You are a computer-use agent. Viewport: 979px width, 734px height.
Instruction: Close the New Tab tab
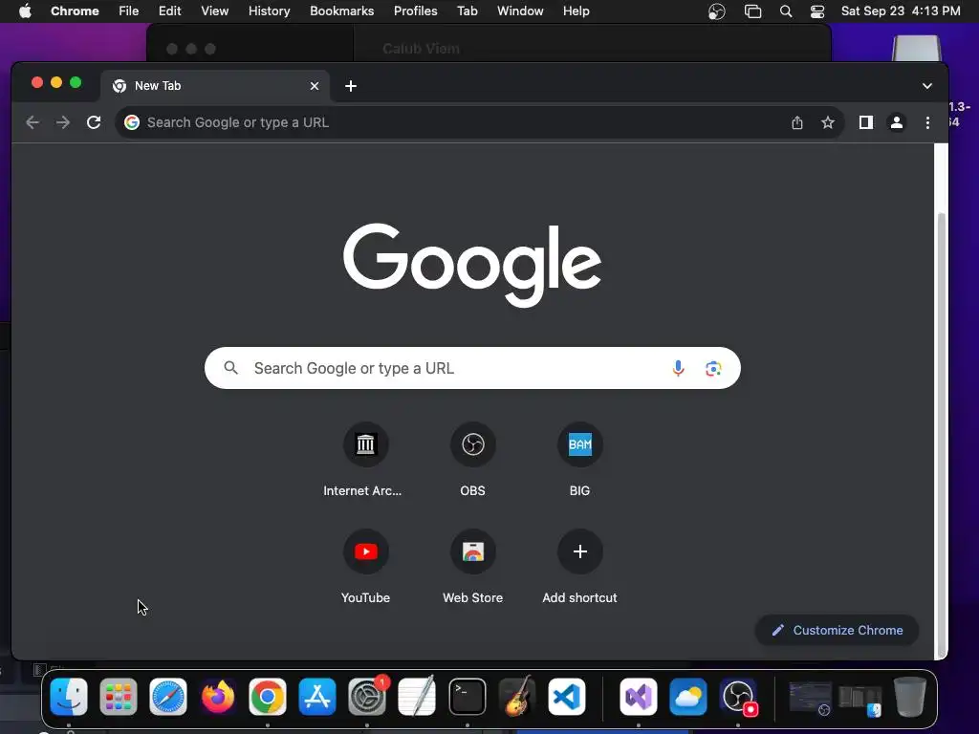[x=315, y=86]
